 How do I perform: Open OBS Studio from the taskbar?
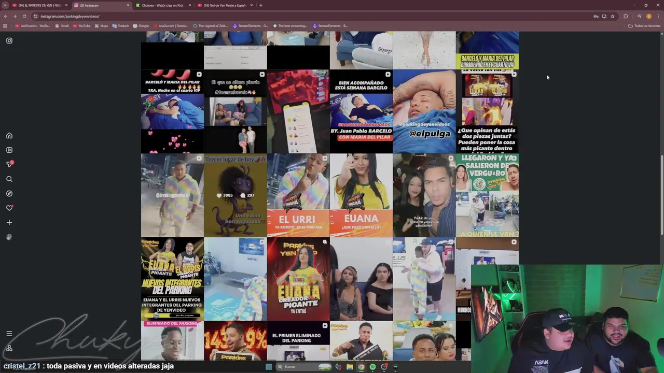(384, 367)
